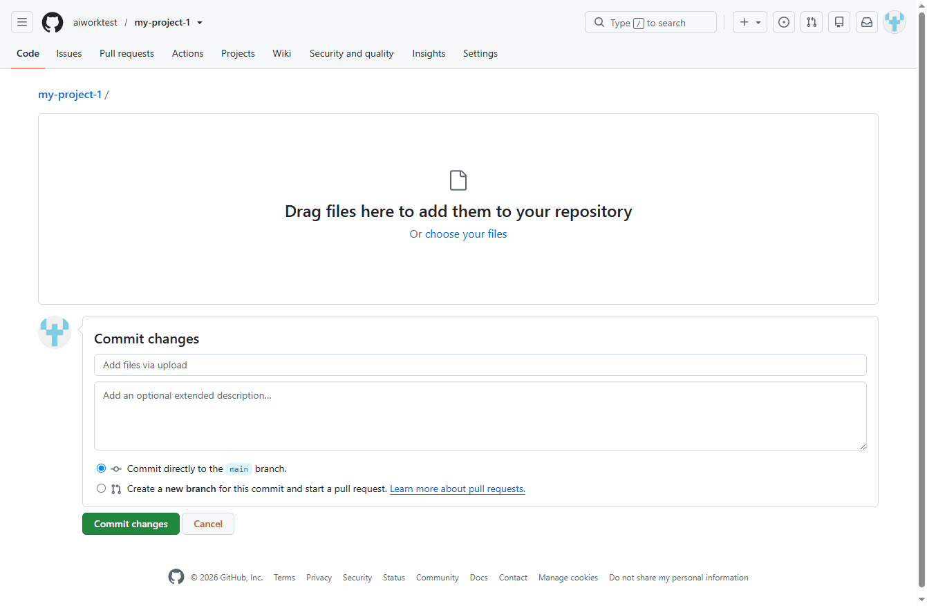927x606 pixels.
Task: Click the Commit changes heading
Action: tap(147, 339)
